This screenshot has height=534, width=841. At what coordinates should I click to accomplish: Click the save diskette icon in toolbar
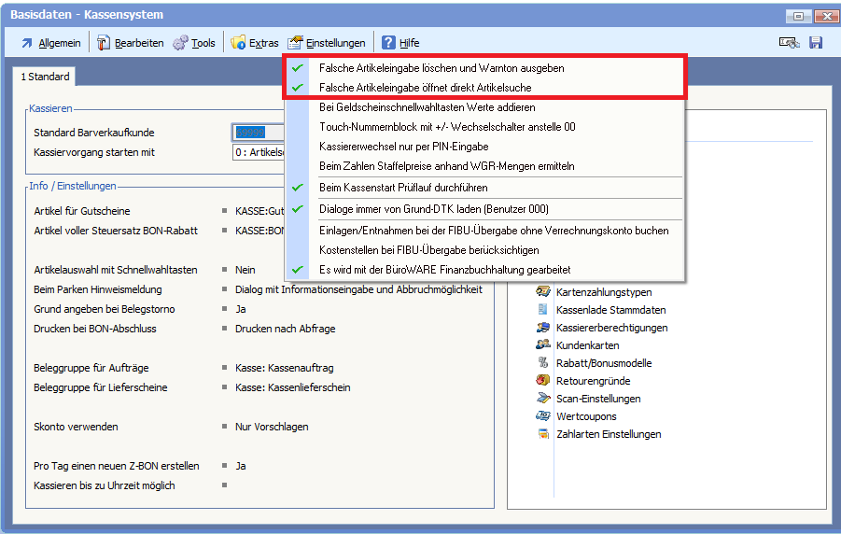click(x=815, y=43)
